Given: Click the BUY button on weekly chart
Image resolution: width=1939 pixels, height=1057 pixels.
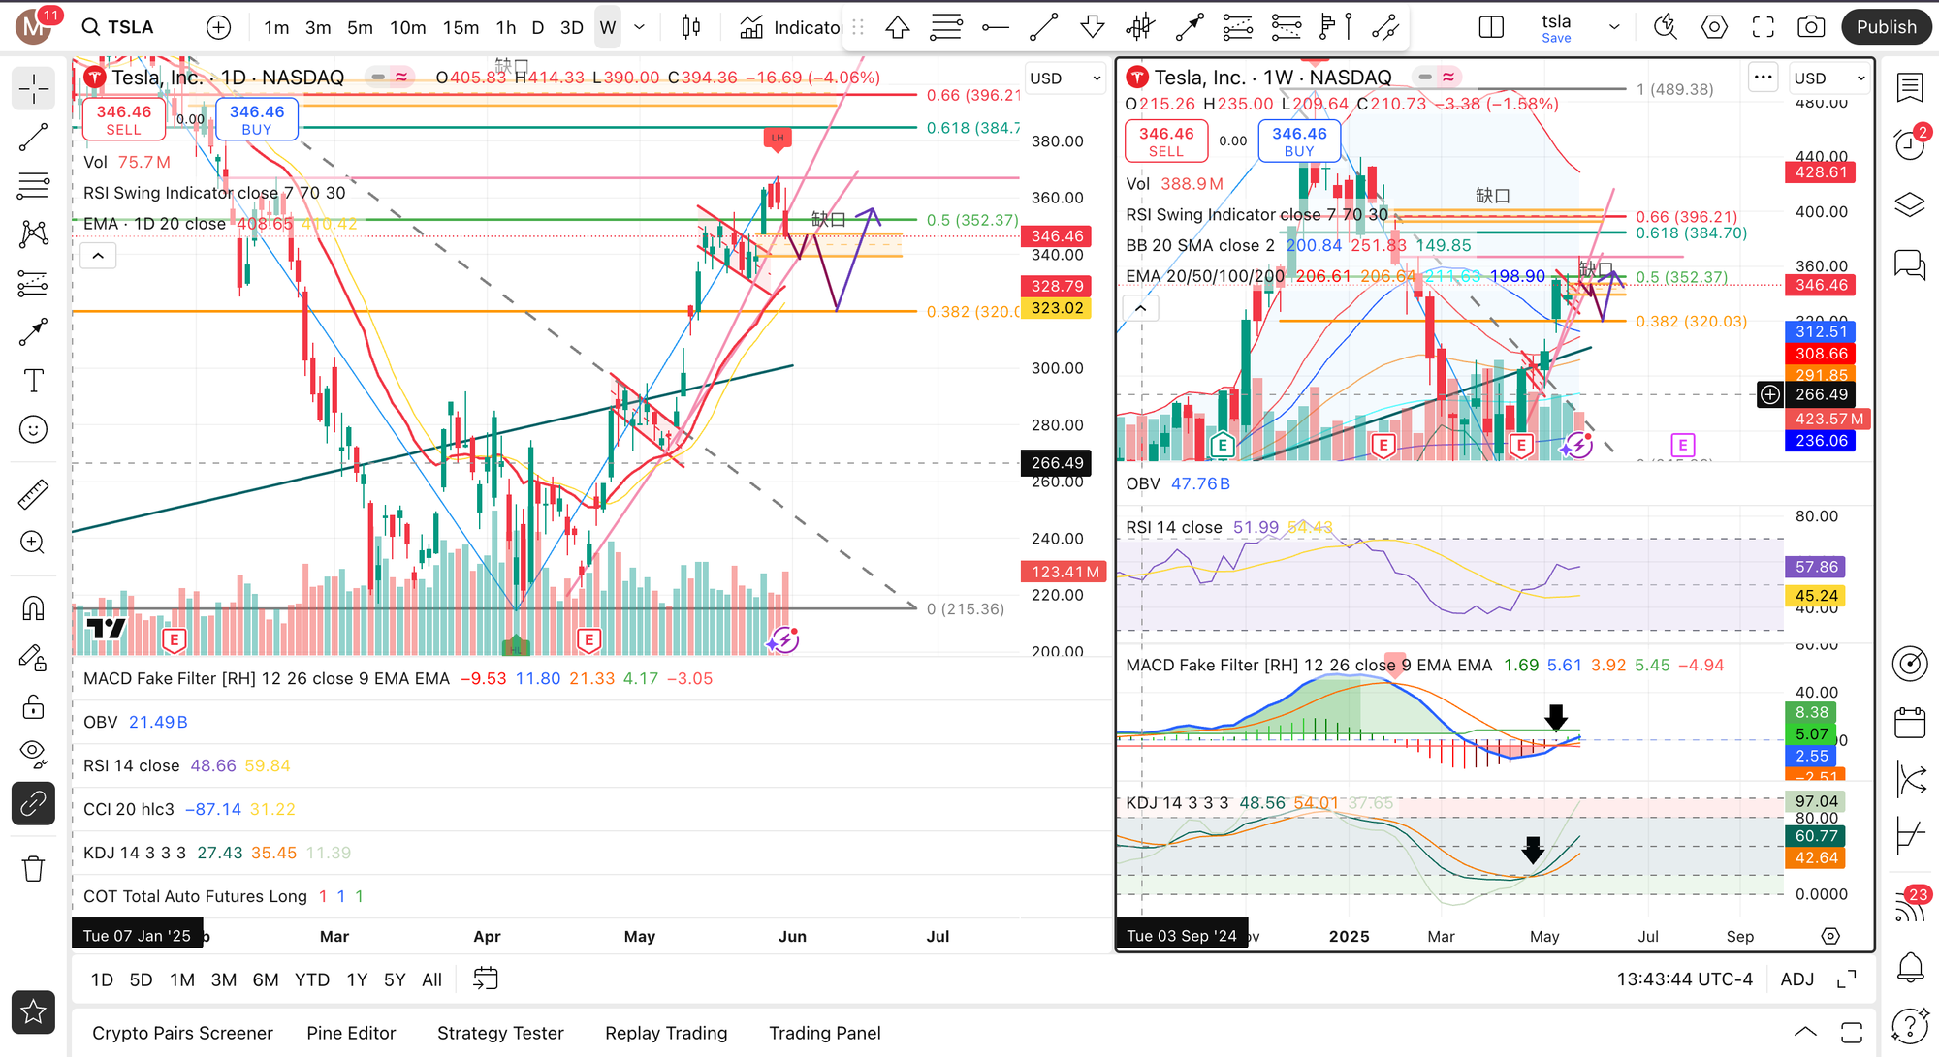Looking at the screenshot, I should click(1299, 141).
